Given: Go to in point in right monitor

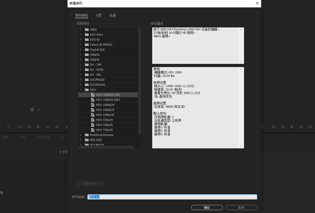Looking at the screenshot, I should point(274,127).
